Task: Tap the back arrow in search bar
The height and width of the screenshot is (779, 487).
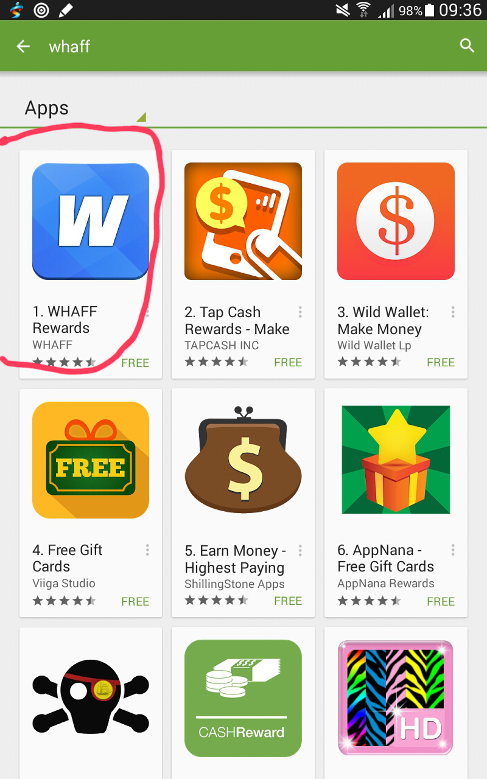Action: click(x=23, y=46)
